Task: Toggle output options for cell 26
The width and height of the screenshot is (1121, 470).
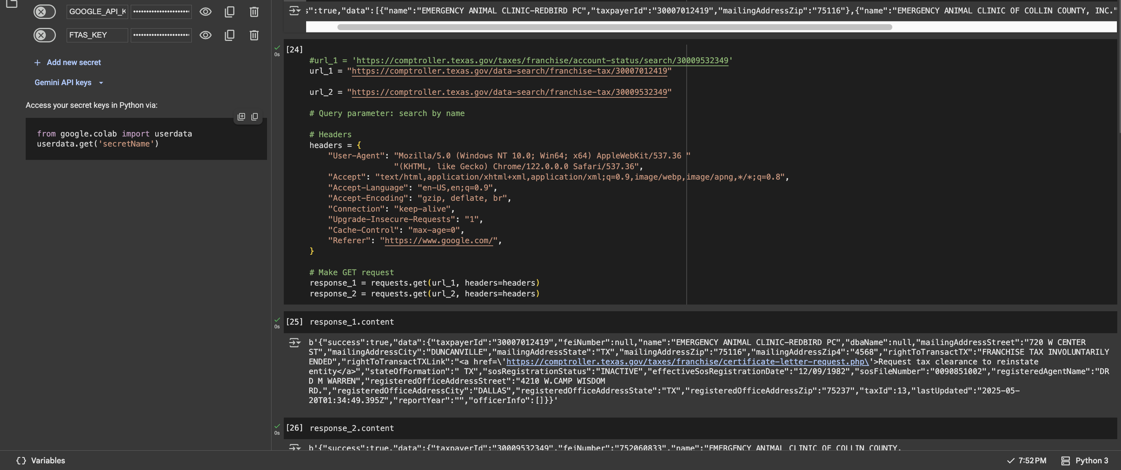Action: [x=295, y=447]
